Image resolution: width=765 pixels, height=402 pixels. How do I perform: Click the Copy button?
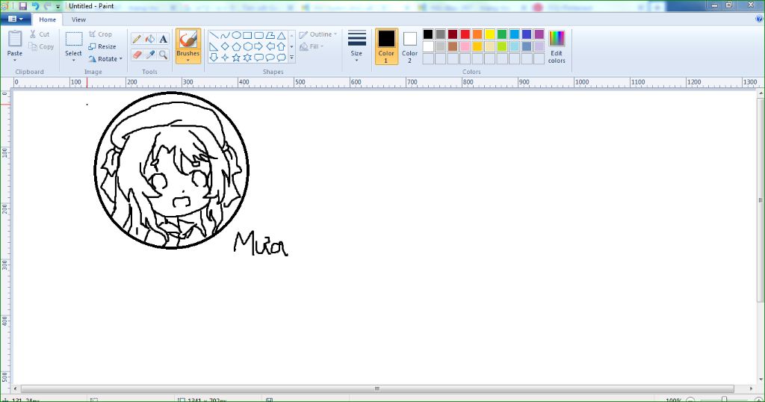coord(42,46)
